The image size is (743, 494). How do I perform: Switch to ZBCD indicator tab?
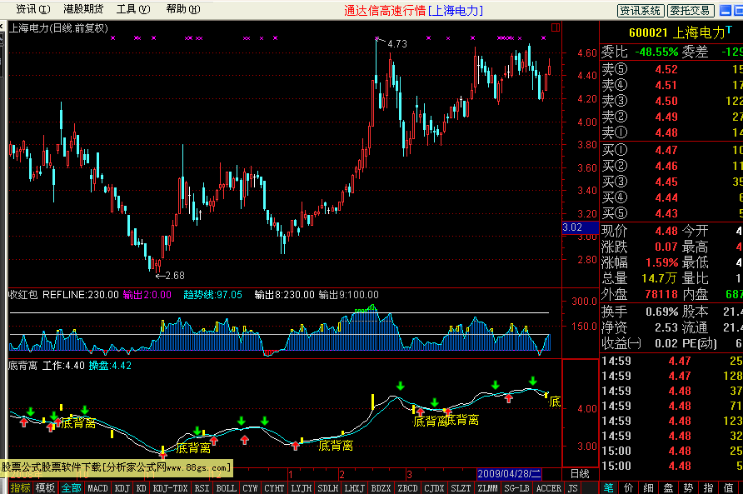pos(407,488)
